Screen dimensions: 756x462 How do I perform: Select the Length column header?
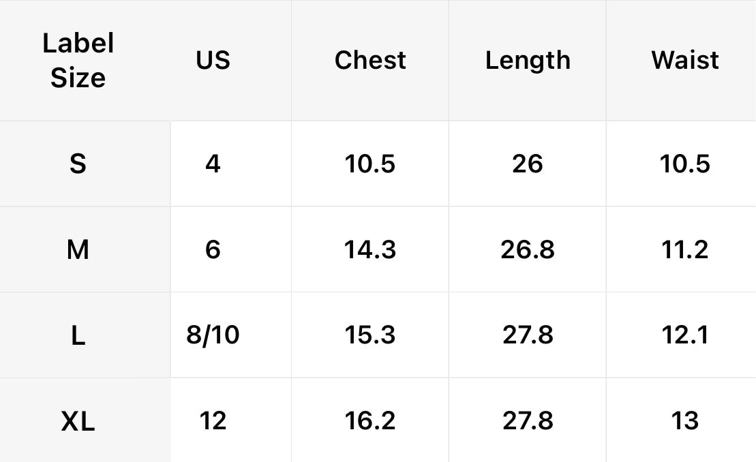tap(528, 61)
